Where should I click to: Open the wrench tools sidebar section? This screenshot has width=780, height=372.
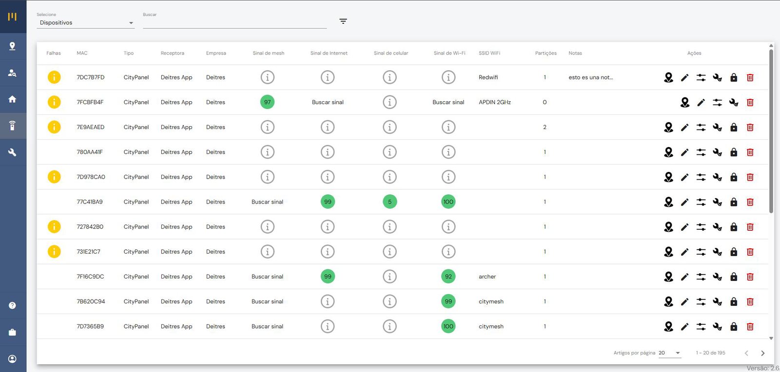tap(12, 152)
